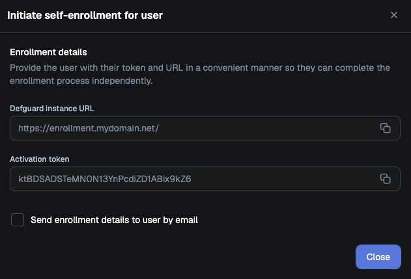This screenshot has height=279, width=411.
Task: Enable sending enrollment details by email
Action: point(18,220)
